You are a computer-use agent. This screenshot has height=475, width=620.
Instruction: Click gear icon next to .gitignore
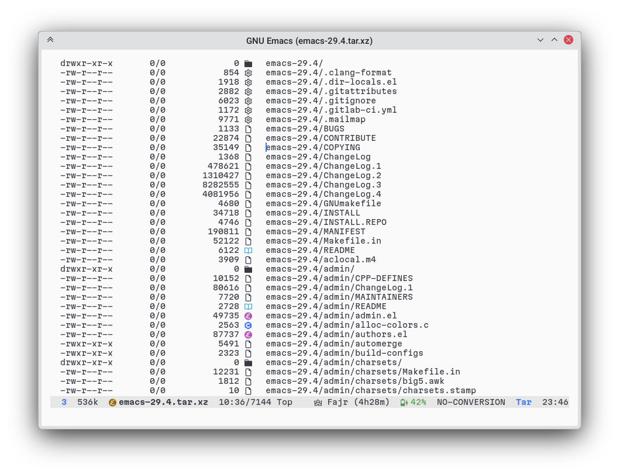tap(249, 101)
